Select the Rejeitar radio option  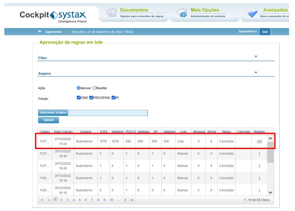pyautogui.click(x=94, y=88)
